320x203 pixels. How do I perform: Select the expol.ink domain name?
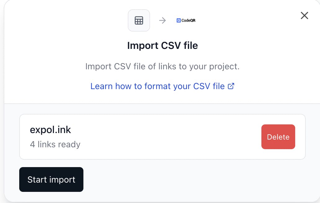pos(50,130)
